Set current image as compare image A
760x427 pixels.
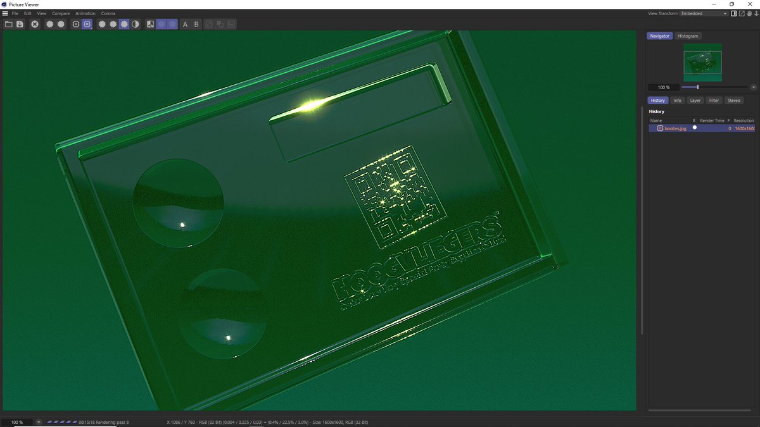click(x=184, y=24)
